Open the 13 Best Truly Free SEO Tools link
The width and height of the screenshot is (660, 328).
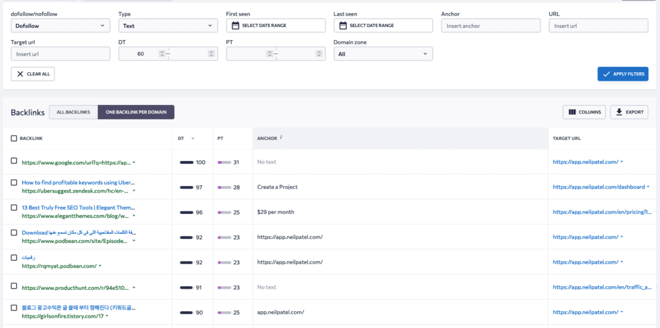(x=79, y=207)
